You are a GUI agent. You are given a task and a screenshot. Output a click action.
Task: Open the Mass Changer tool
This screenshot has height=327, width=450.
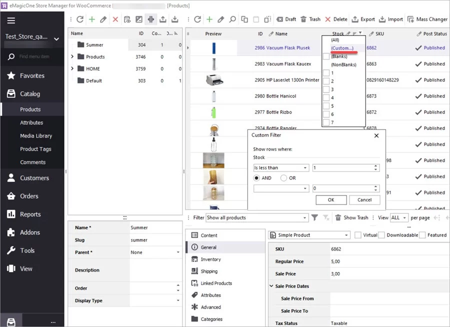click(x=427, y=19)
